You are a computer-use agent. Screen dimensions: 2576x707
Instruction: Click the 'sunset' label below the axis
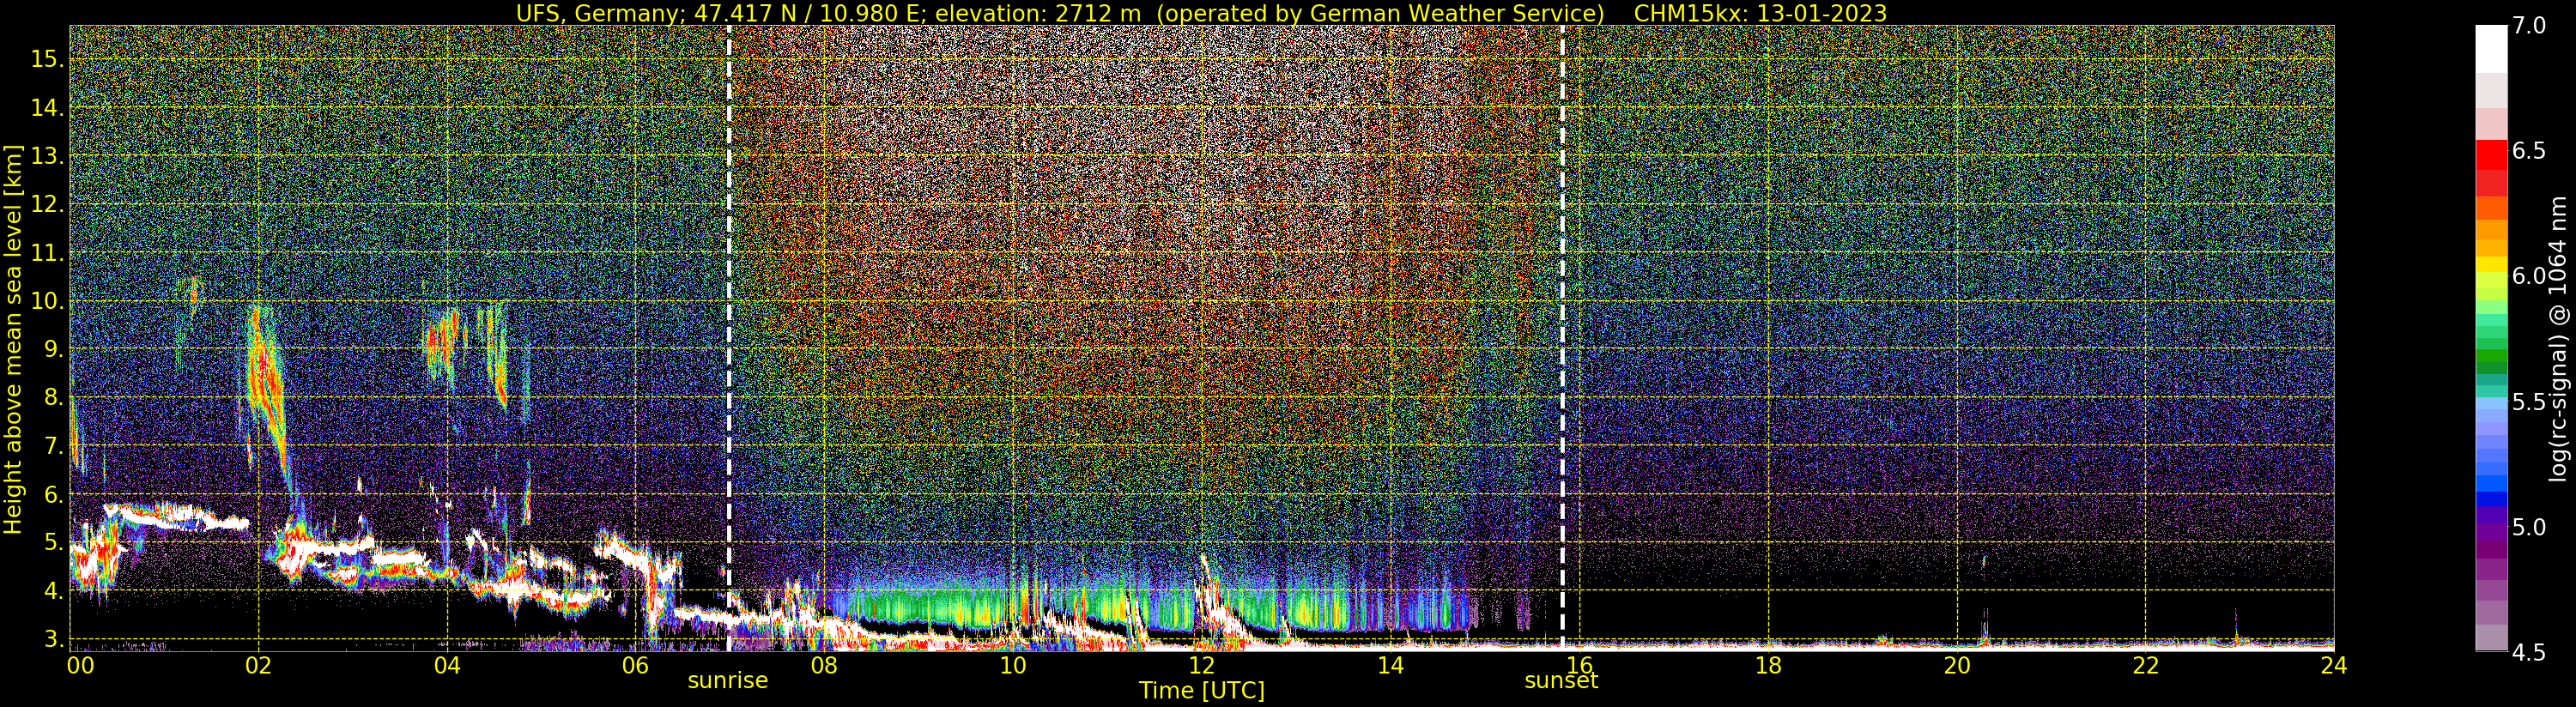(1561, 680)
